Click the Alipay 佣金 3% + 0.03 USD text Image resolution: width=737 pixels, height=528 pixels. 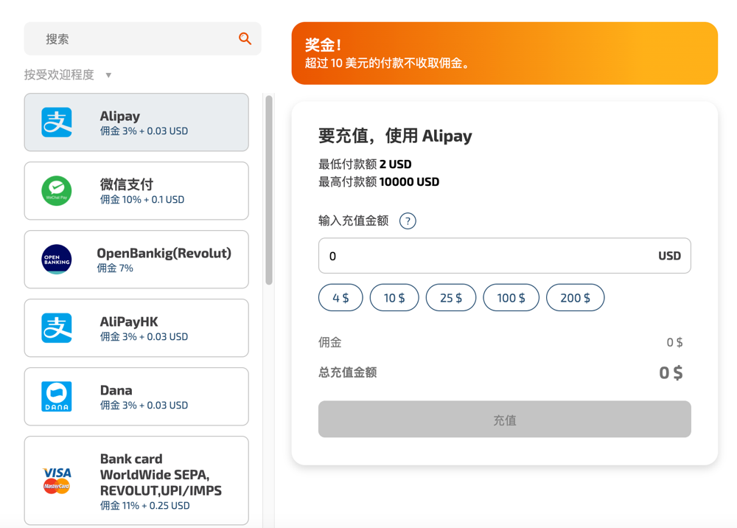[x=144, y=131]
